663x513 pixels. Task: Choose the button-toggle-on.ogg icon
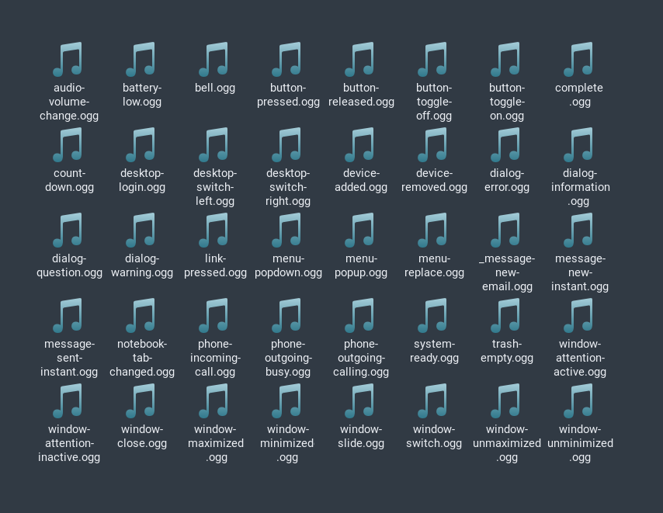point(505,59)
